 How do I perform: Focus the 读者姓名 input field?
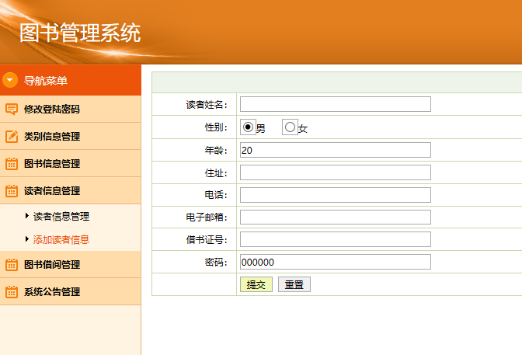(x=336, y=104)
